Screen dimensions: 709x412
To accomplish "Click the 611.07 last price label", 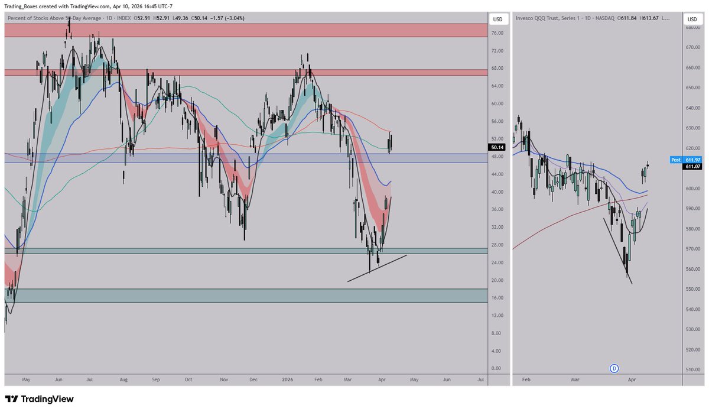I will (x=692, y=167).
